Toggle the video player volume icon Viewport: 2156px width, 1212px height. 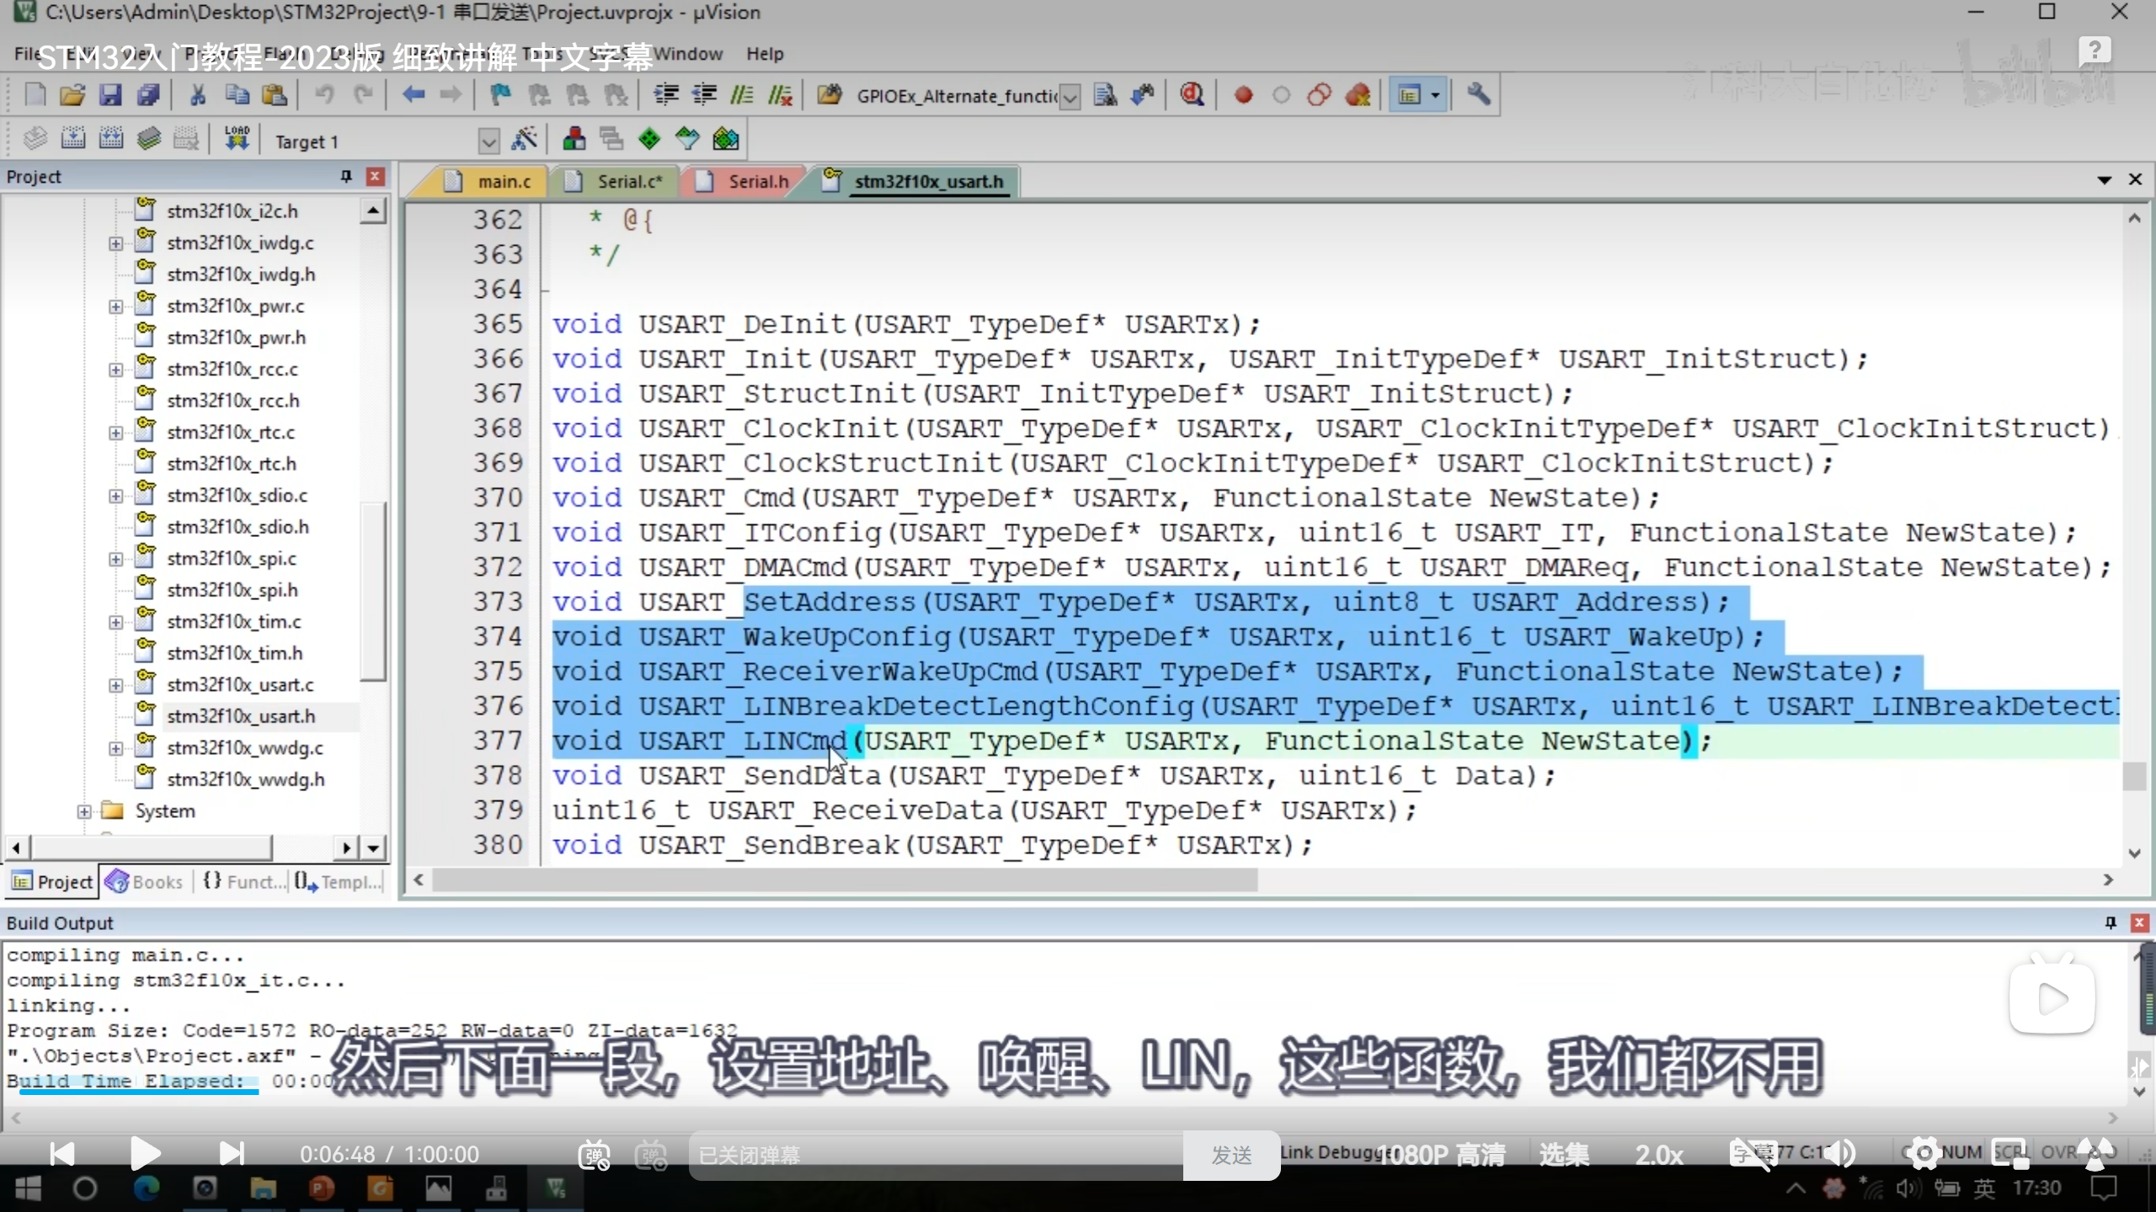[x=1841, y=1154]
